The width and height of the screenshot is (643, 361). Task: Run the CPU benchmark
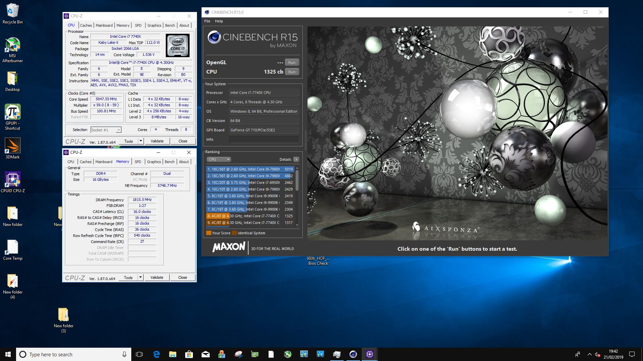(292, 72)
